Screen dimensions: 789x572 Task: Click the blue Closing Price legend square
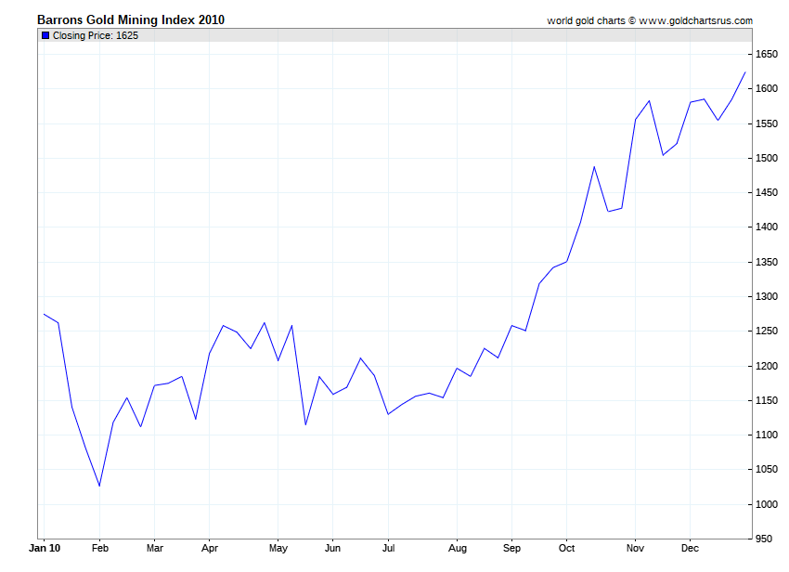pyautogui.click(x=45, y=35)
